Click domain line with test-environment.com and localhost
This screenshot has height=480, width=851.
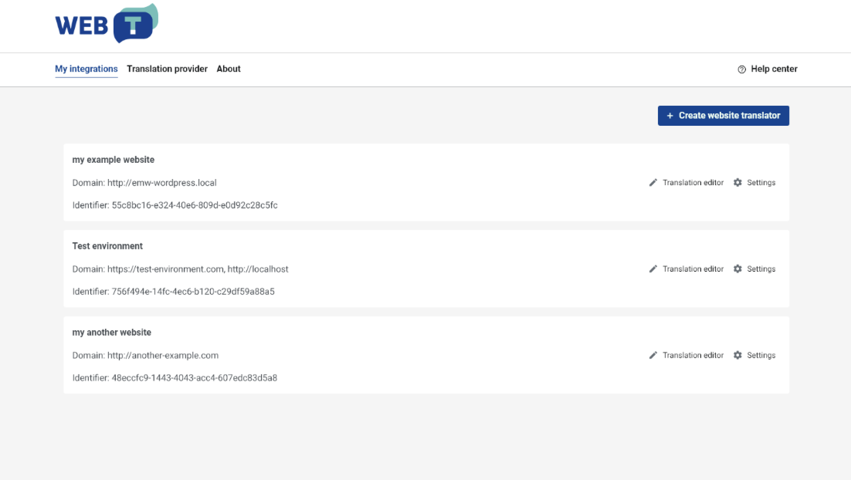pyautogui.click(x=180, y=269)
